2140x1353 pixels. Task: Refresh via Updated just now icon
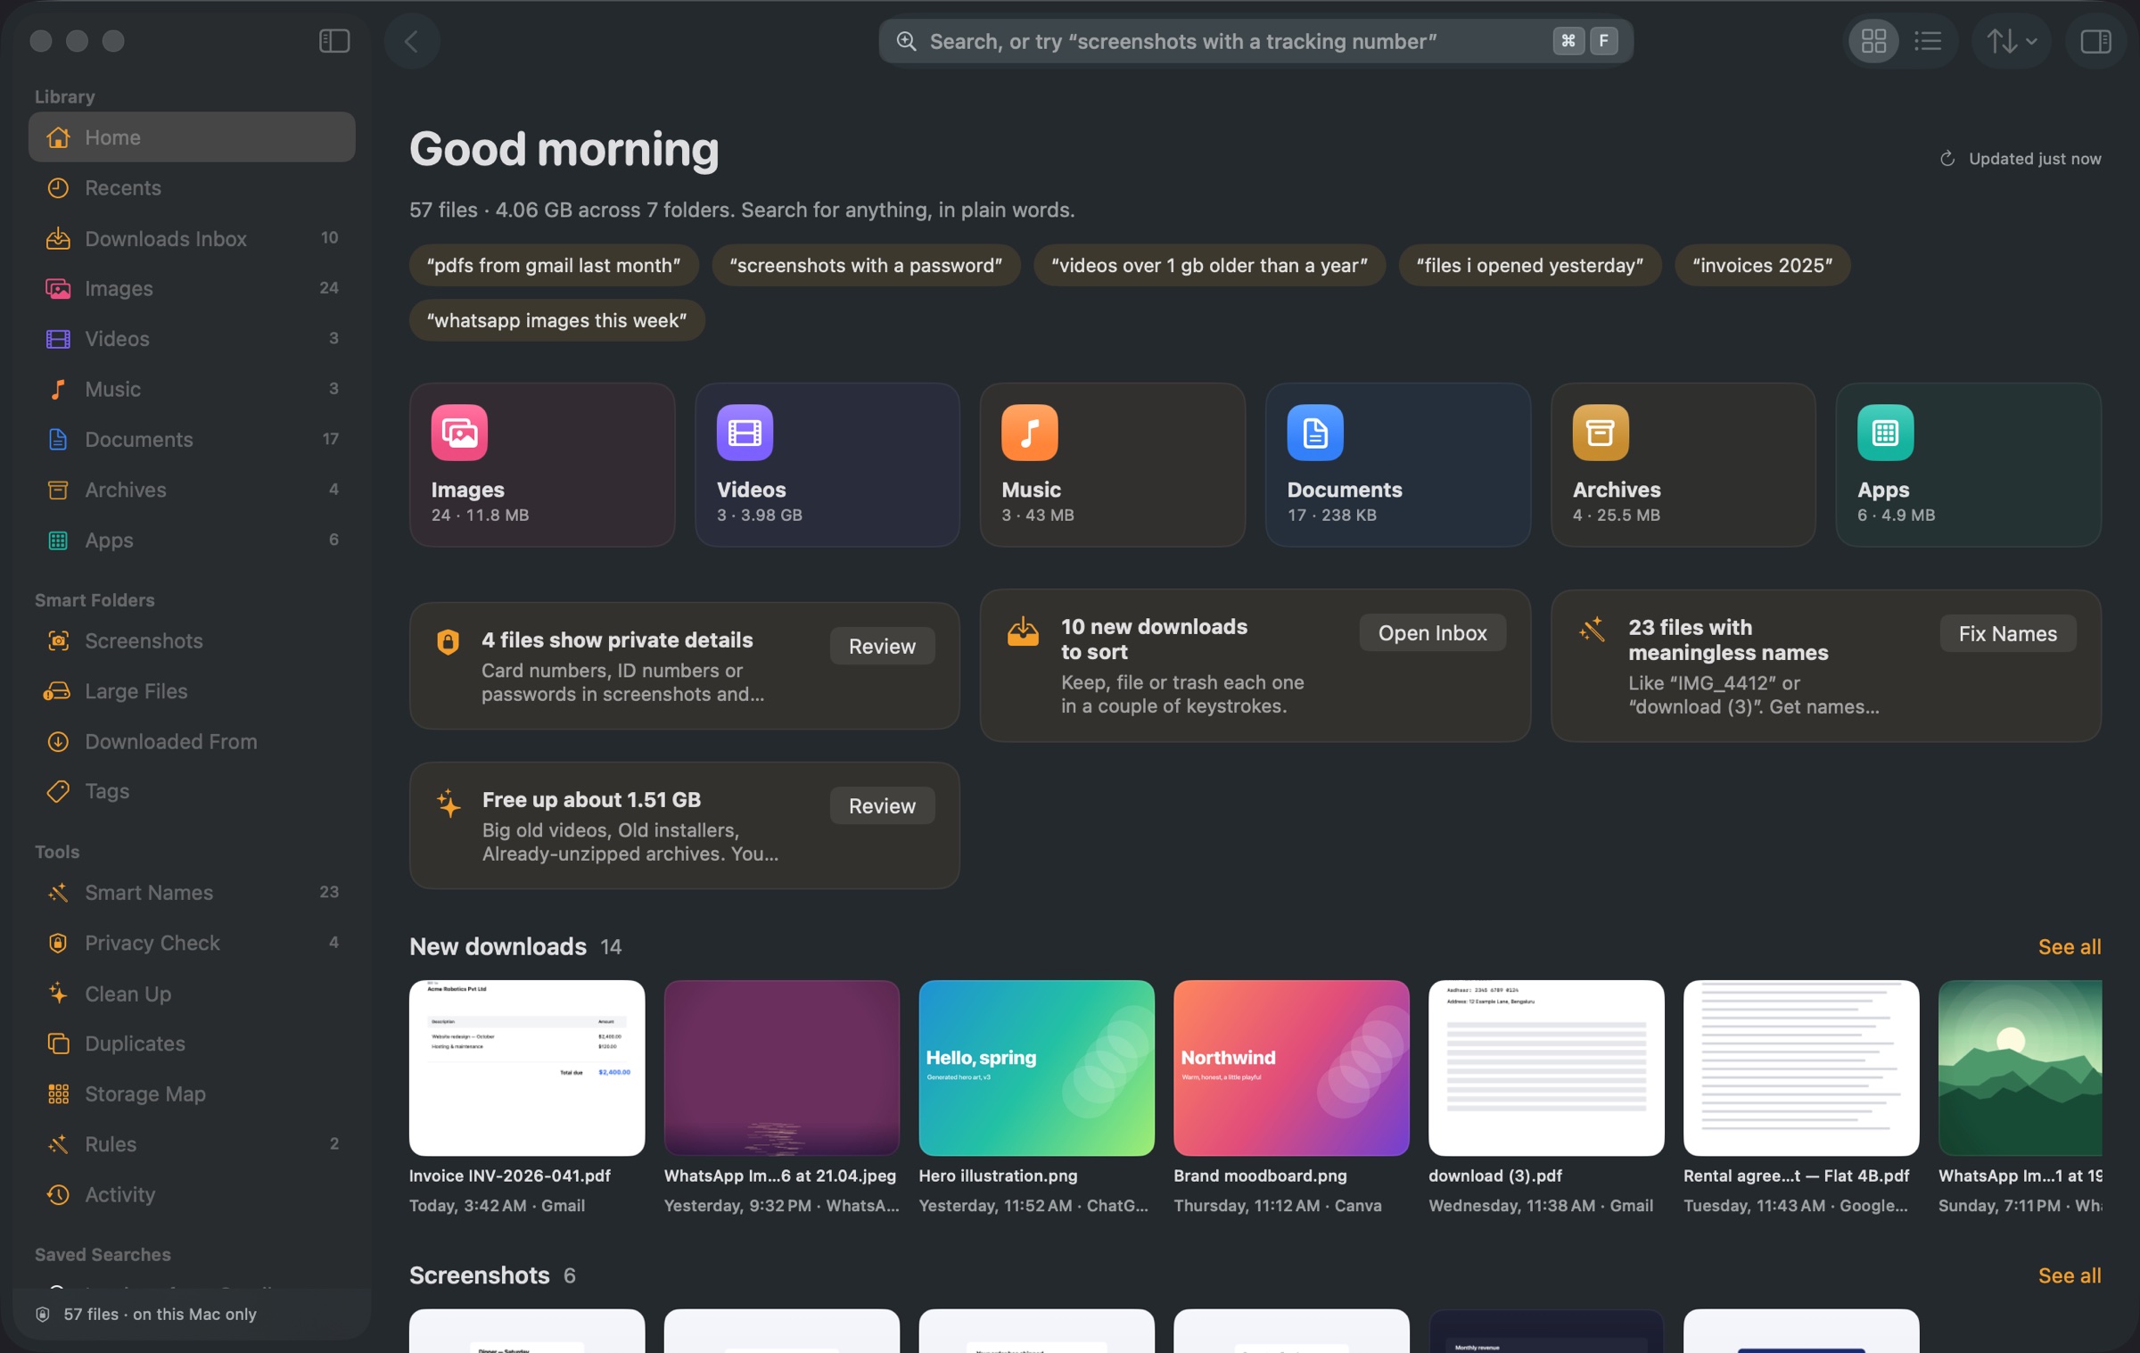pos(1947,159)
